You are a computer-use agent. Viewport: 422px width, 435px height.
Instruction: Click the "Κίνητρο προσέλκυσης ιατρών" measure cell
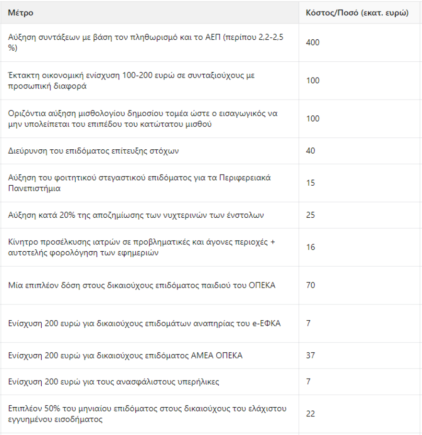[142, 247]
